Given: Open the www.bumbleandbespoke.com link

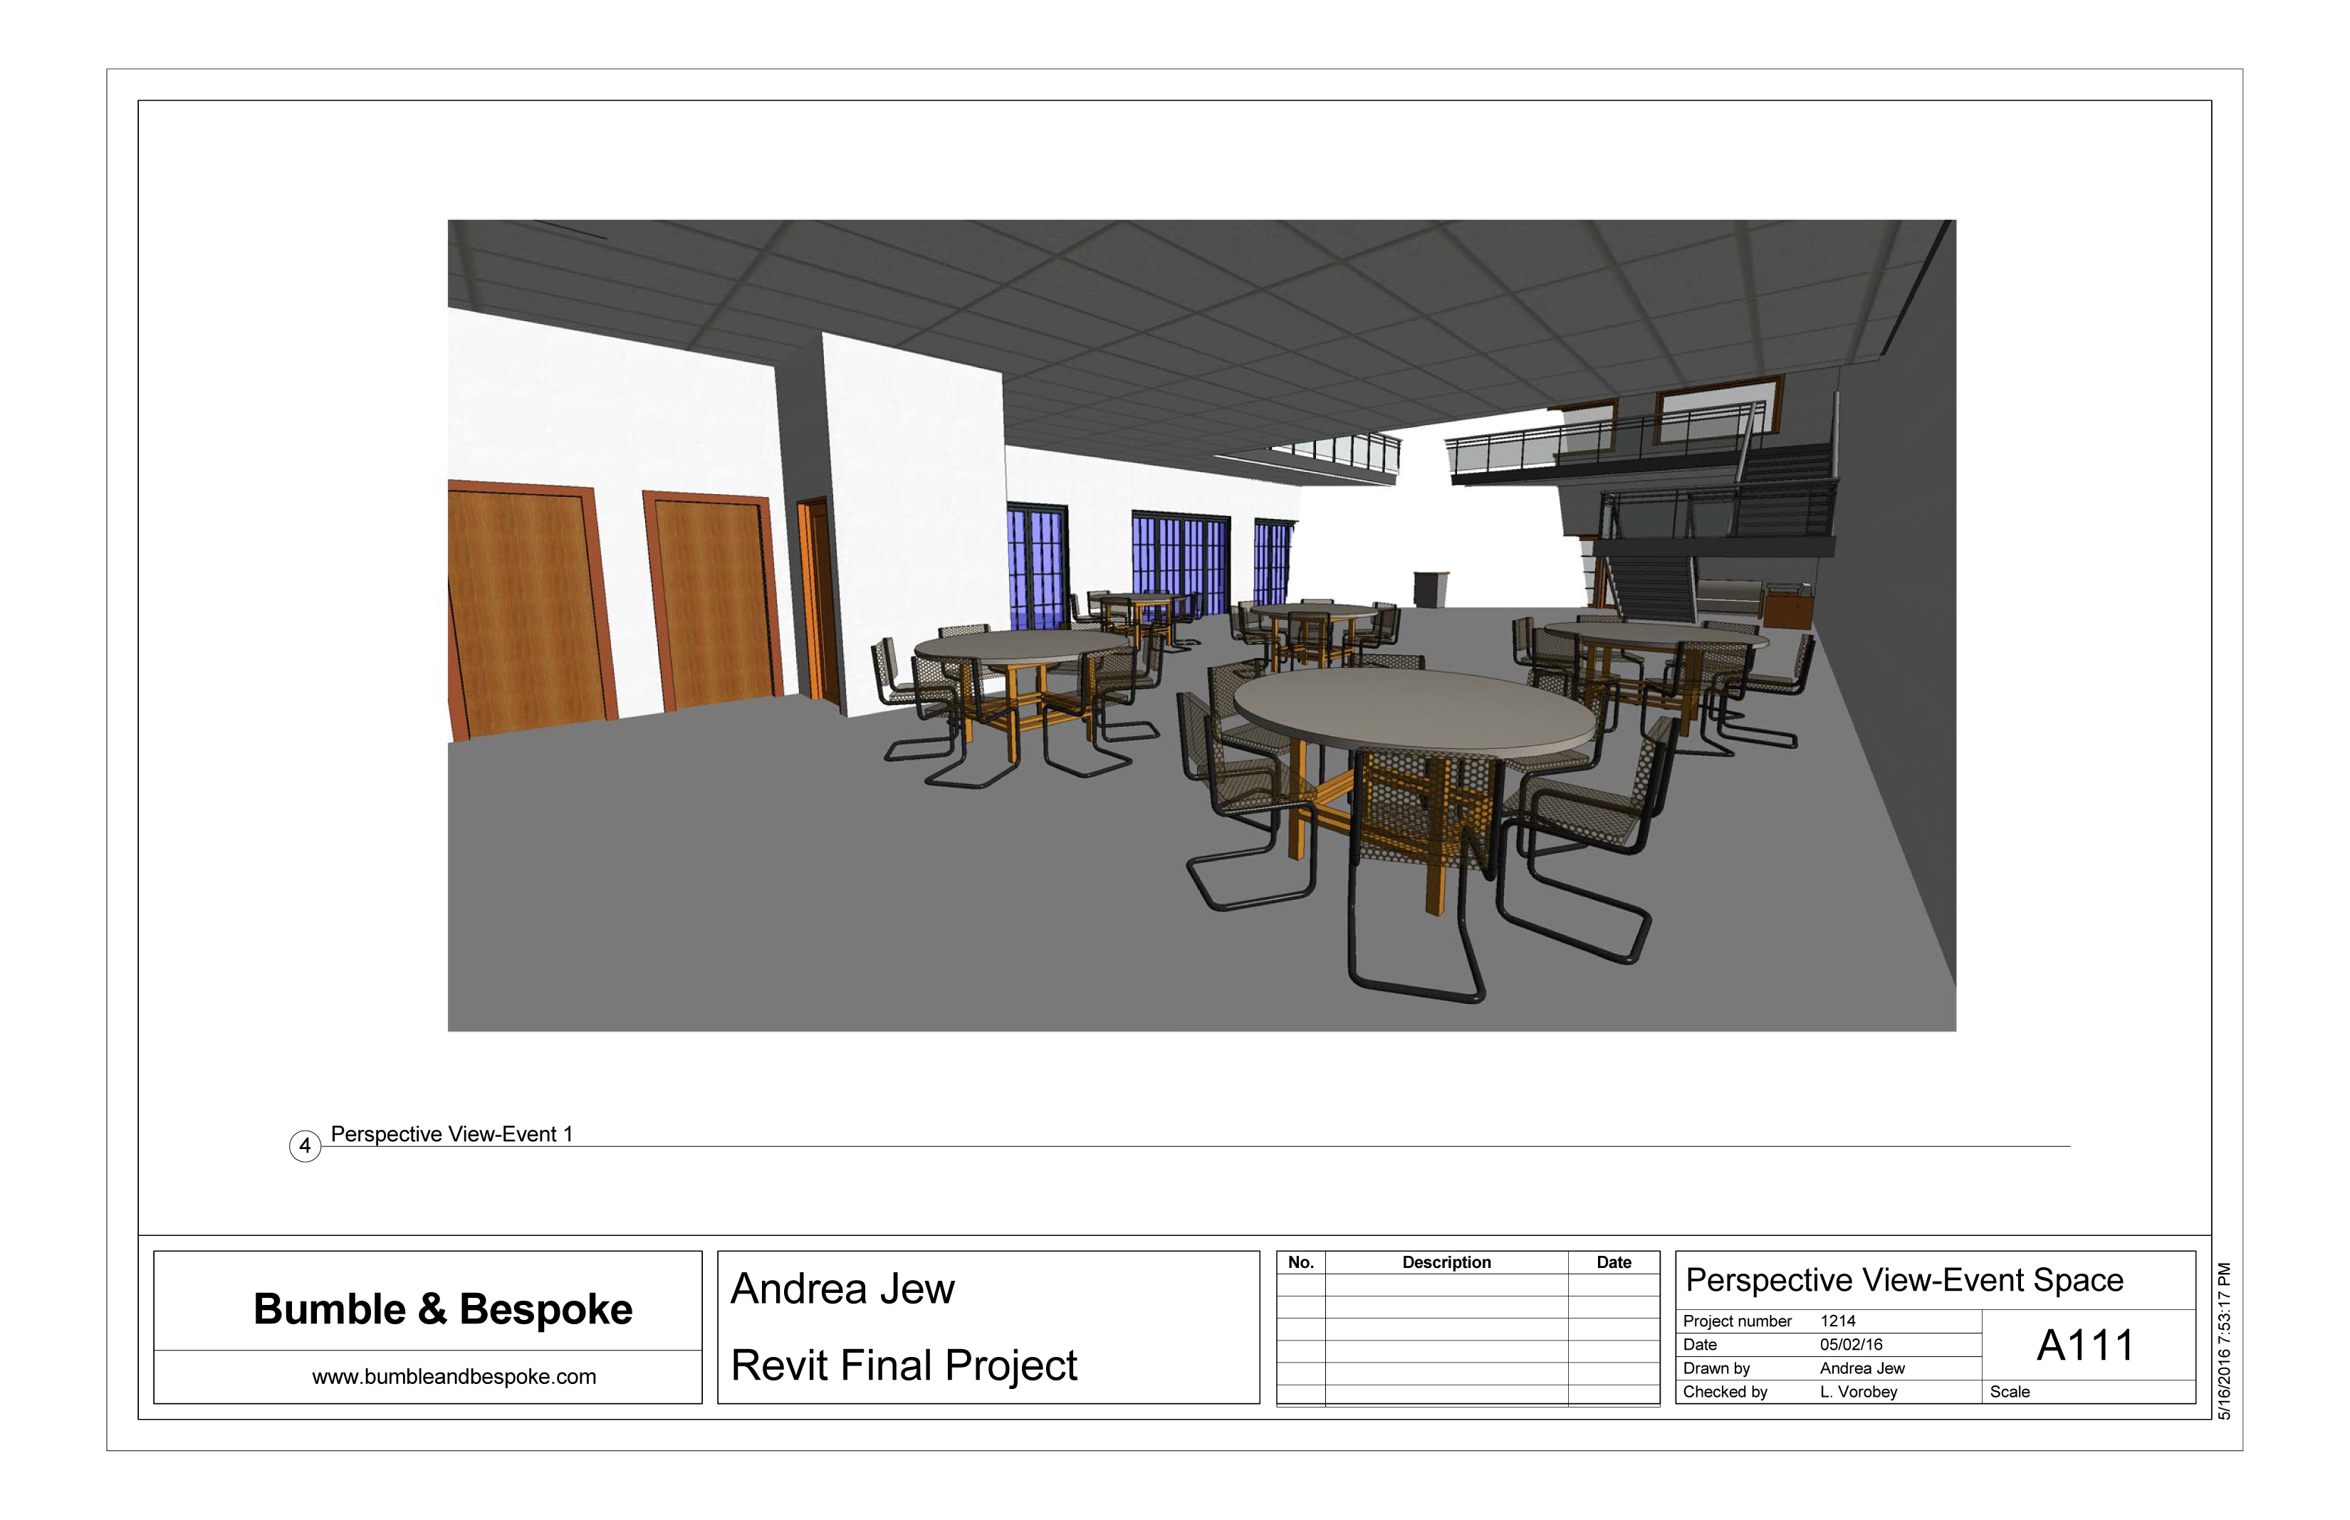Looking at the screenshot, I should pos(454,1377).
